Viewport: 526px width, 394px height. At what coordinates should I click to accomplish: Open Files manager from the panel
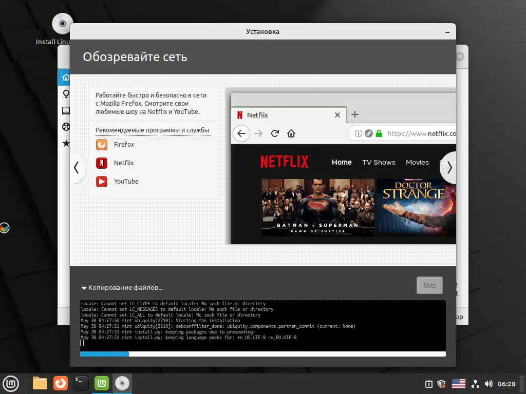click(40, 383)
